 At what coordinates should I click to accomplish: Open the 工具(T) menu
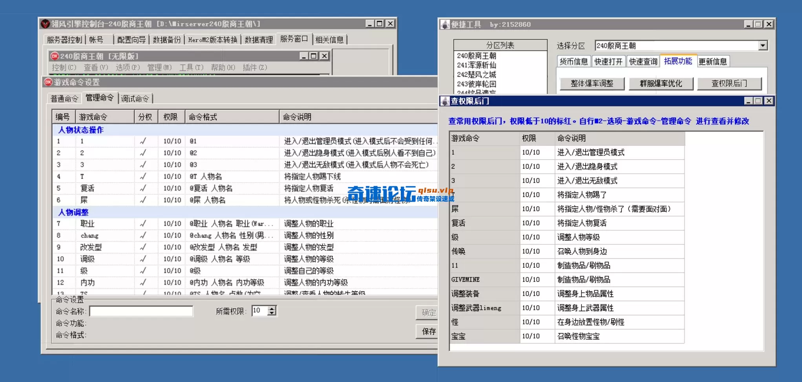tap(191, 68)
